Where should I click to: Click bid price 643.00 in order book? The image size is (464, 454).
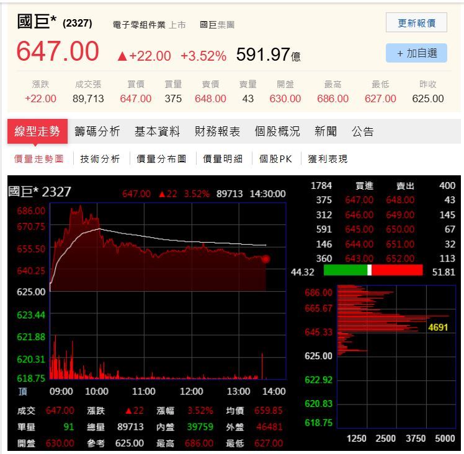pos(359,258)
